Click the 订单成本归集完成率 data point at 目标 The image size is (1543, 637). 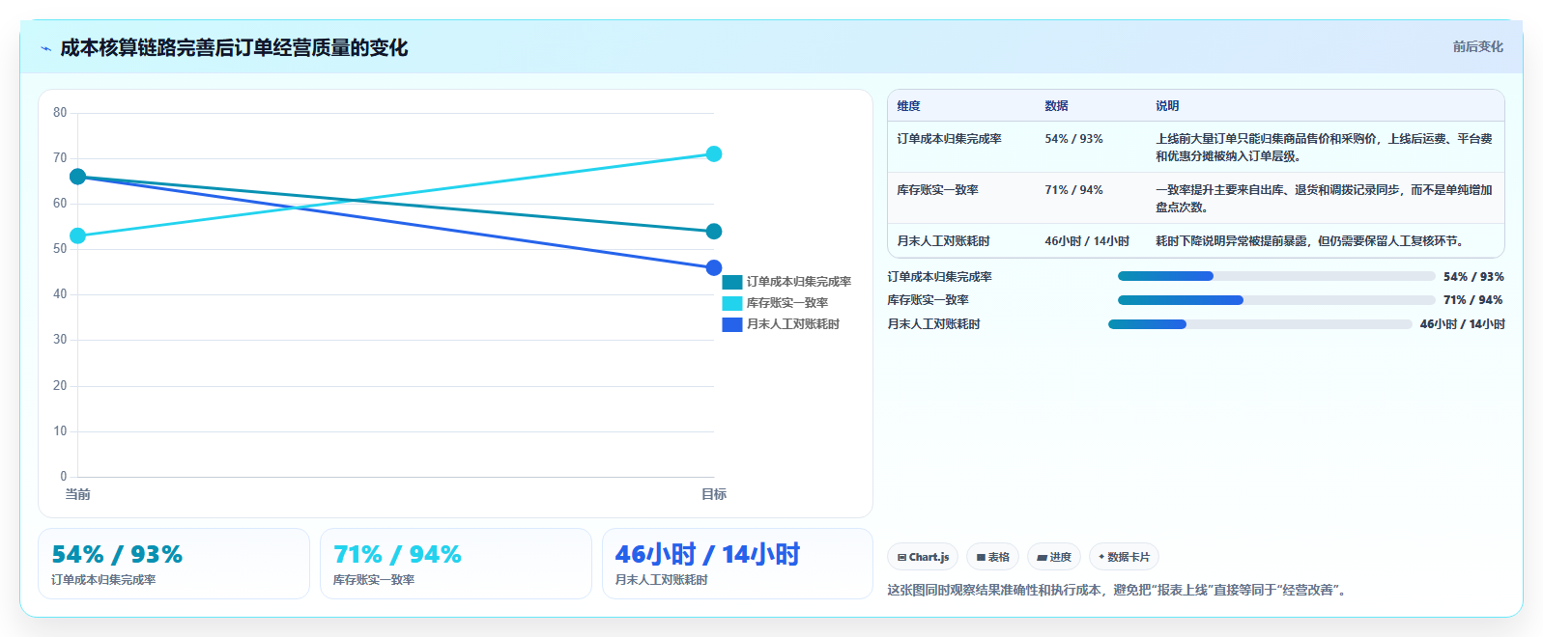pyautogui.click(x=714, y=232)
